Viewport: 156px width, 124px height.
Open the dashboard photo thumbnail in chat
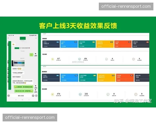(x=18, y=63)
